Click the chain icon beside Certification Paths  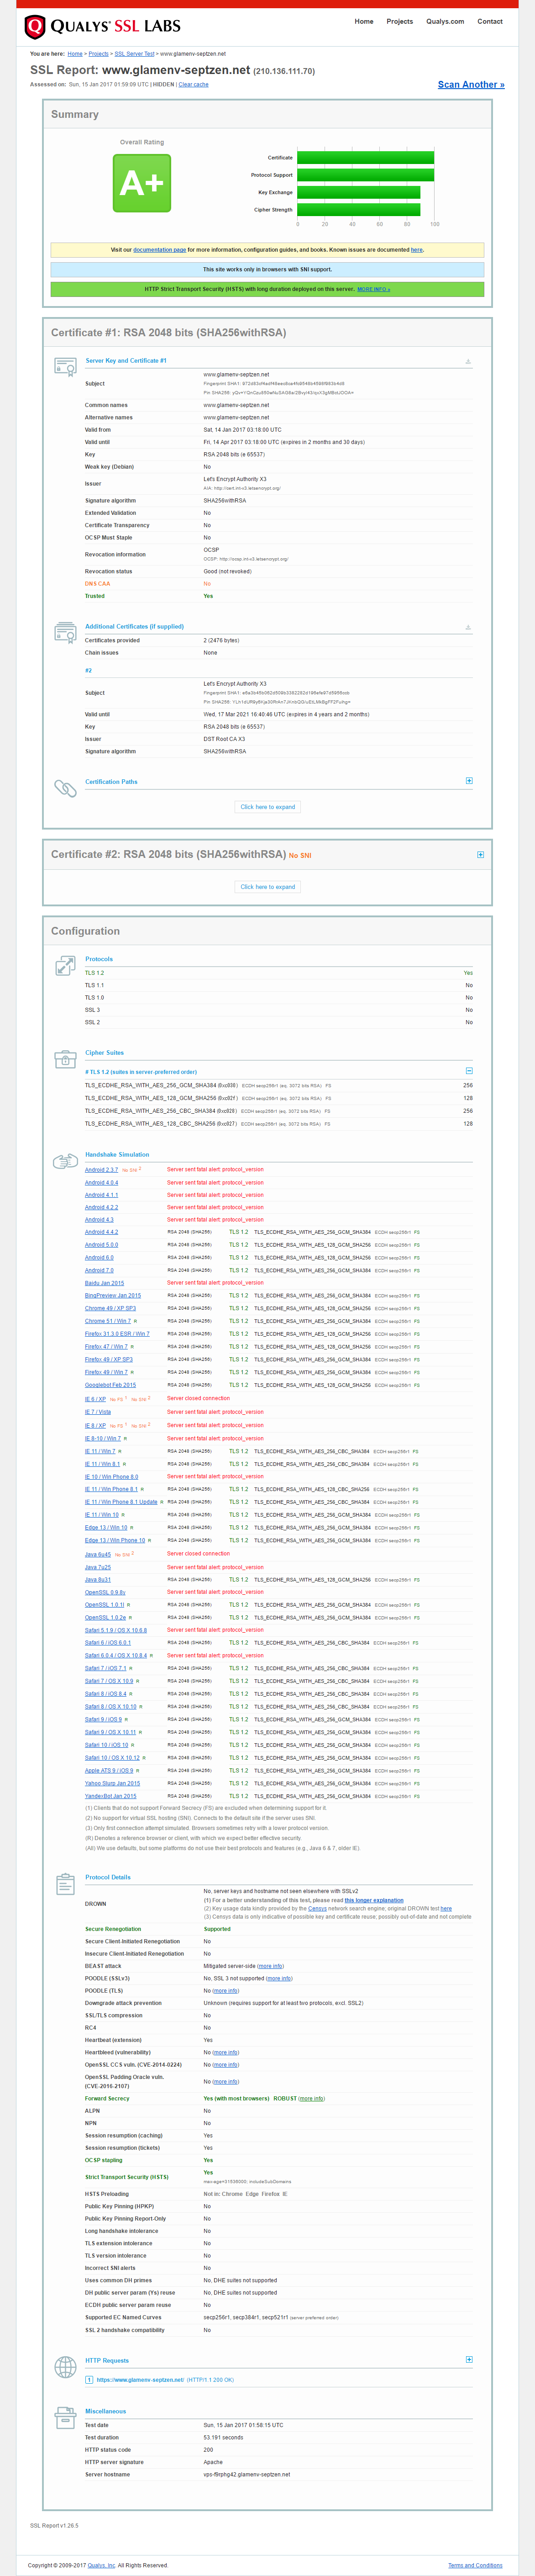pyautogui.click(x=65, y=788)
